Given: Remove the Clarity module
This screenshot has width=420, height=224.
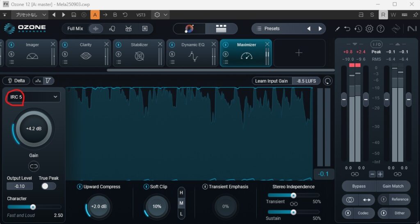Looking at the screenshot, I should coord(107,44).
